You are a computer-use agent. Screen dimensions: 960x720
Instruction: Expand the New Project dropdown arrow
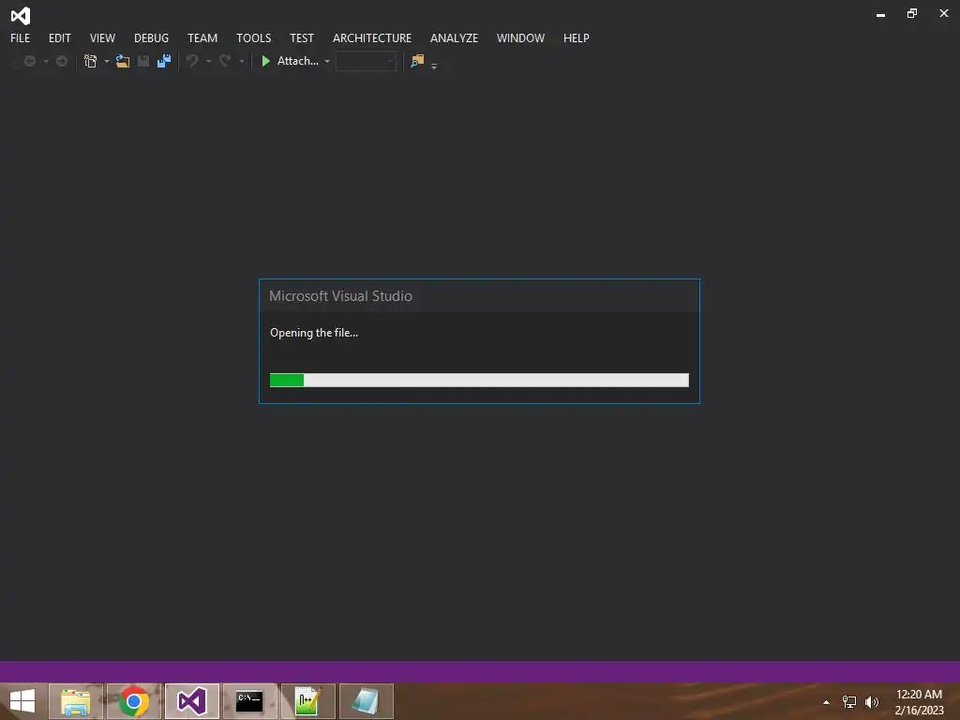pyautogui.click(x=107, y=61)
